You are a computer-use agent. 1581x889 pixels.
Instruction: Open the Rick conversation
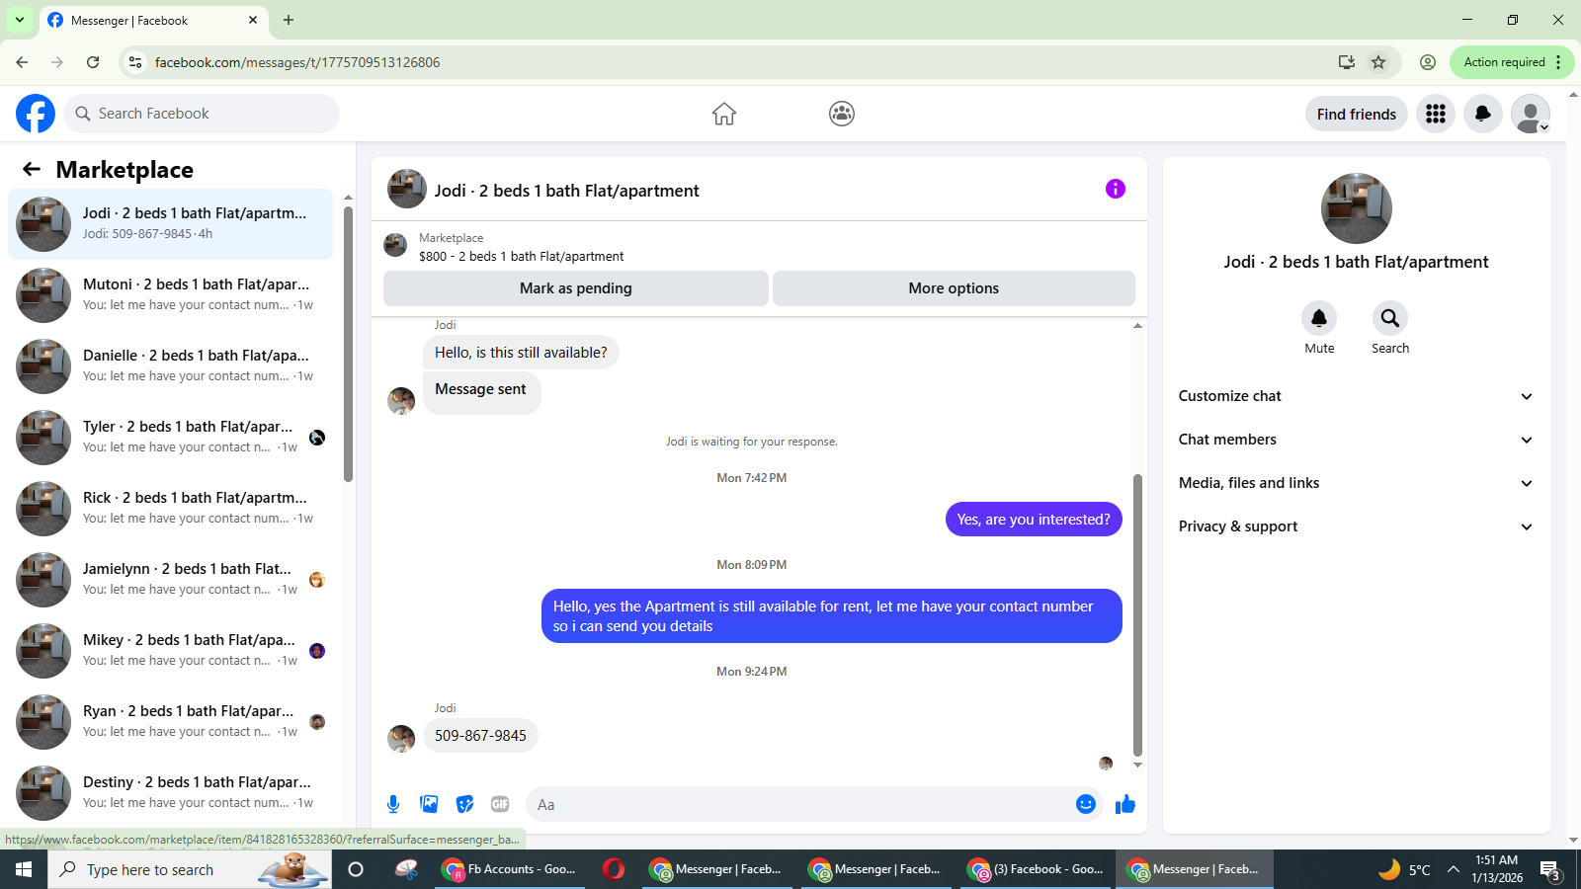tap(170, 509)
